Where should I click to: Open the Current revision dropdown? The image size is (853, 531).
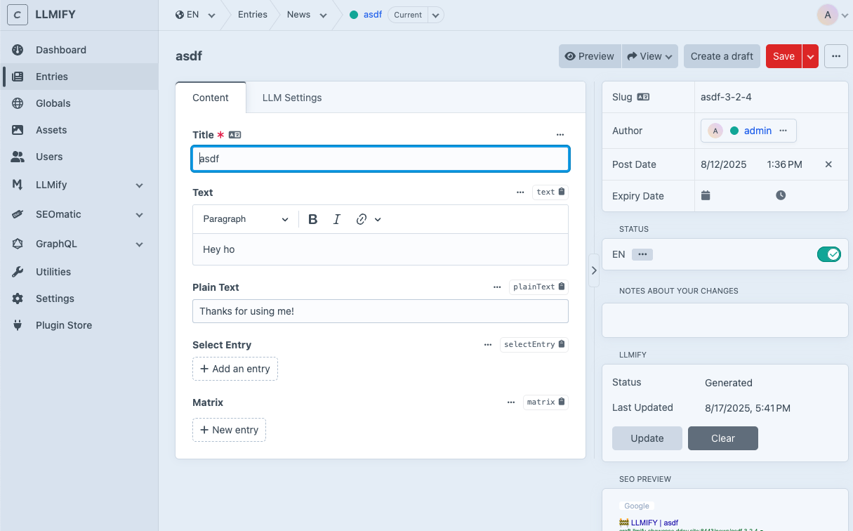435,15
